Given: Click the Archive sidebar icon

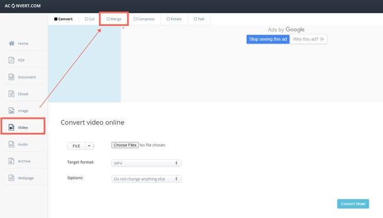Looking at the screenshot, I should coord(11,161).
